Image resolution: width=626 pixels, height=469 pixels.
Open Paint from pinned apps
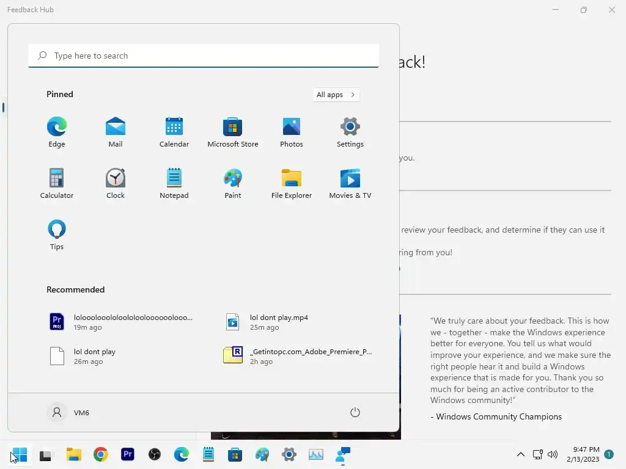click(233, 183)
